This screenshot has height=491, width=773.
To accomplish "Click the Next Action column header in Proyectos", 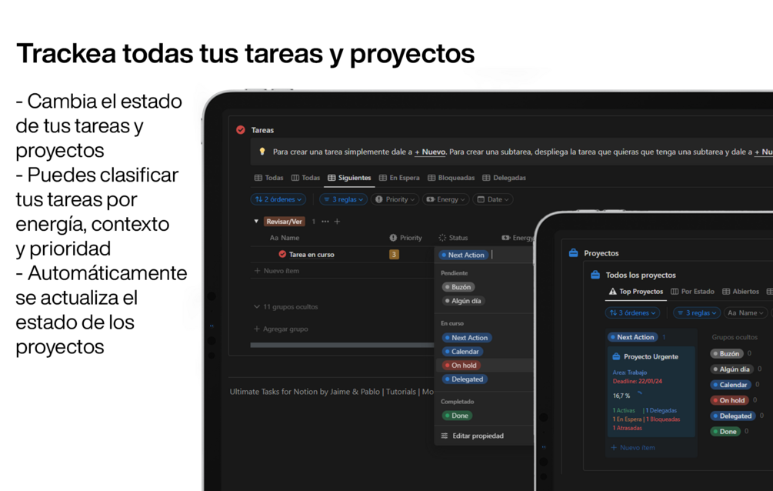I will click(x=632, y=337).
